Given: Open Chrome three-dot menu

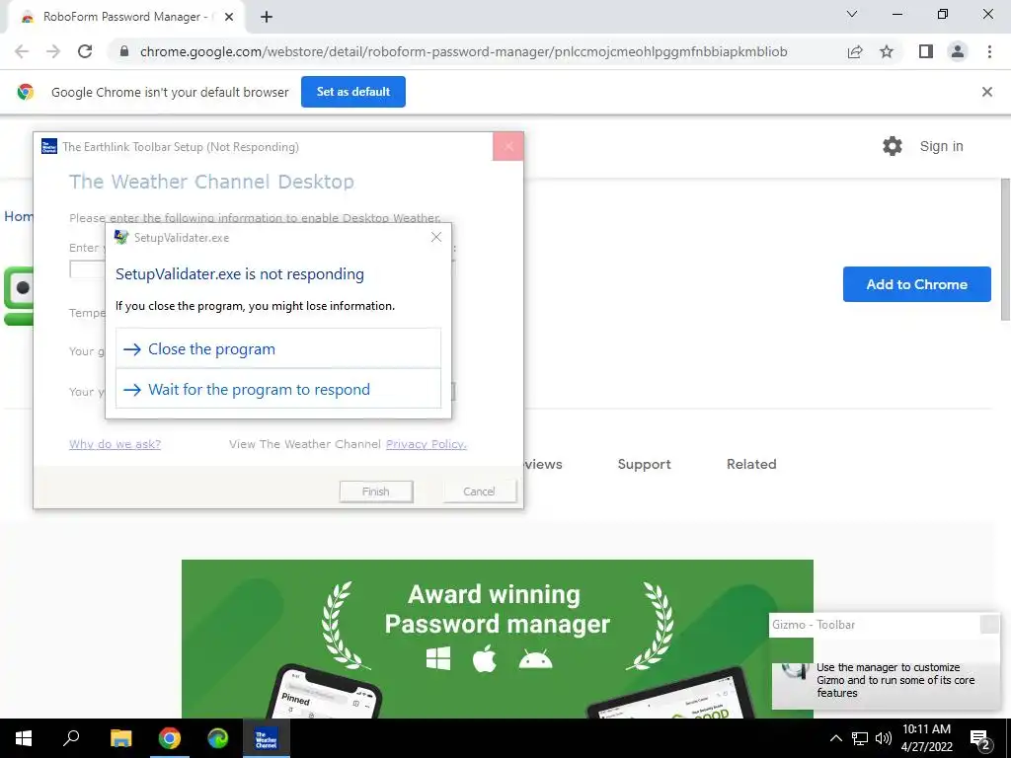Looking at the screenshot, I should (x=989, y=51).
